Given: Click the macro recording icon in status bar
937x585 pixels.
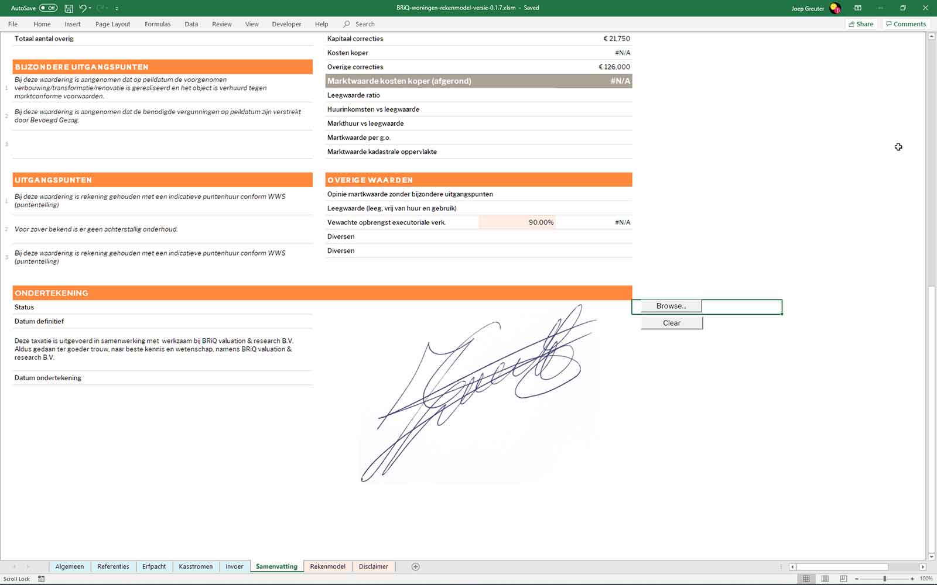Looking at the screenshot, I should coord(41,579).
